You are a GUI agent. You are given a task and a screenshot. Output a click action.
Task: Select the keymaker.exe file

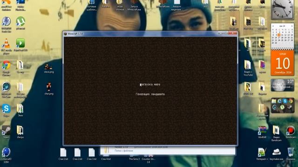click(276, 154)
